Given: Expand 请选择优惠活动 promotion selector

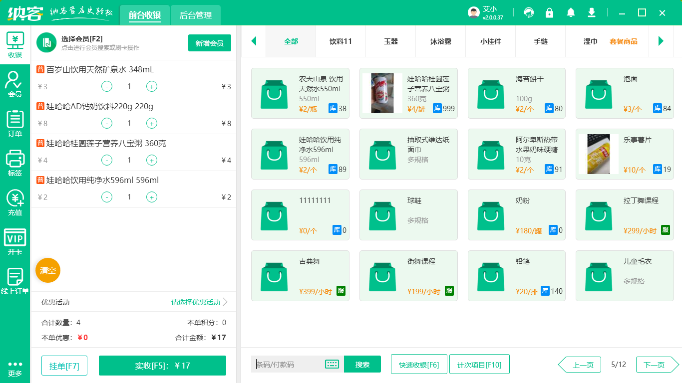Looking at the screenshot, I should [199, 302].
